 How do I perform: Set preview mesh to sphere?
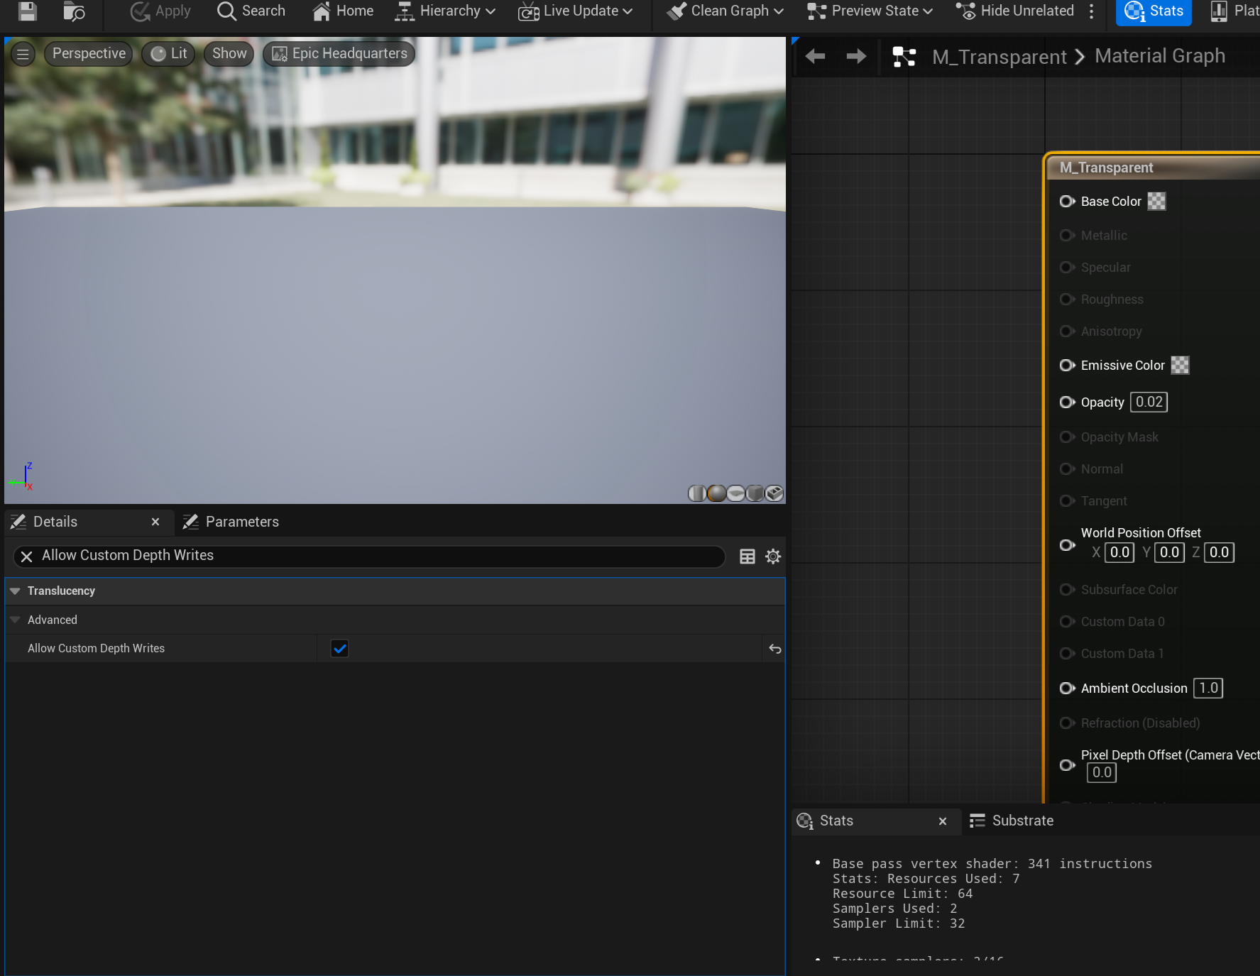tap(717, 493)
